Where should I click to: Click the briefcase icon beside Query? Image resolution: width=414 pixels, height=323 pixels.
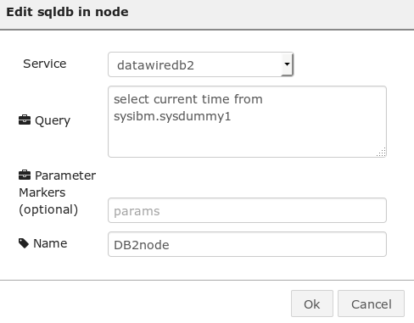(x=25, y=120)
